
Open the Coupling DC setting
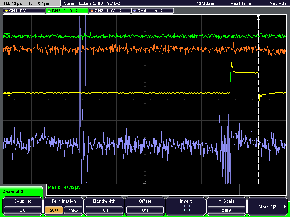pos(23,206)
